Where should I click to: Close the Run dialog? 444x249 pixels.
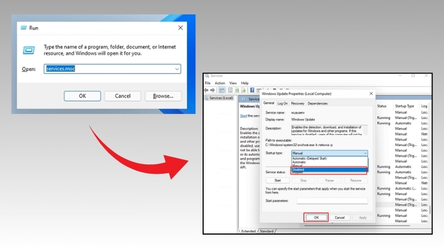180,28
